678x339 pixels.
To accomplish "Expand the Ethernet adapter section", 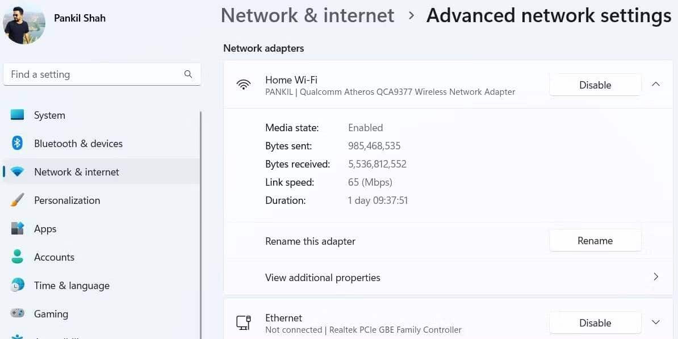I will [x=656, y=321].
